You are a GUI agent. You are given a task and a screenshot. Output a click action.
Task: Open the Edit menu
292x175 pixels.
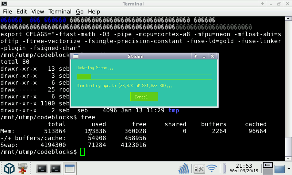tap(22, 12)
